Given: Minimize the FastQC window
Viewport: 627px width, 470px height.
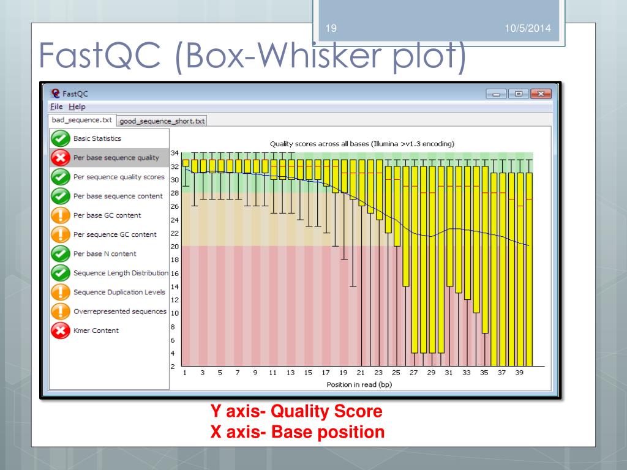Looking at the screenshot, I should click(496, 94).
